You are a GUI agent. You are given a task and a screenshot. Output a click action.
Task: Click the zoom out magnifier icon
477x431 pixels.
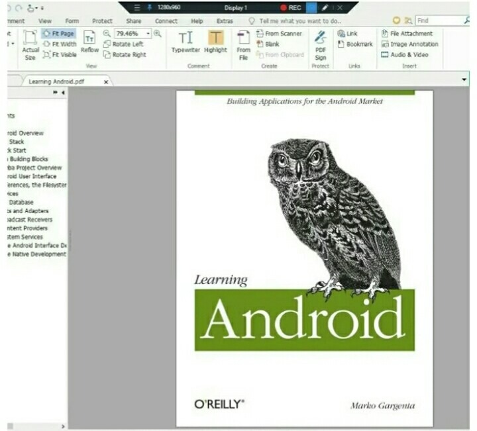click(107, 34)
